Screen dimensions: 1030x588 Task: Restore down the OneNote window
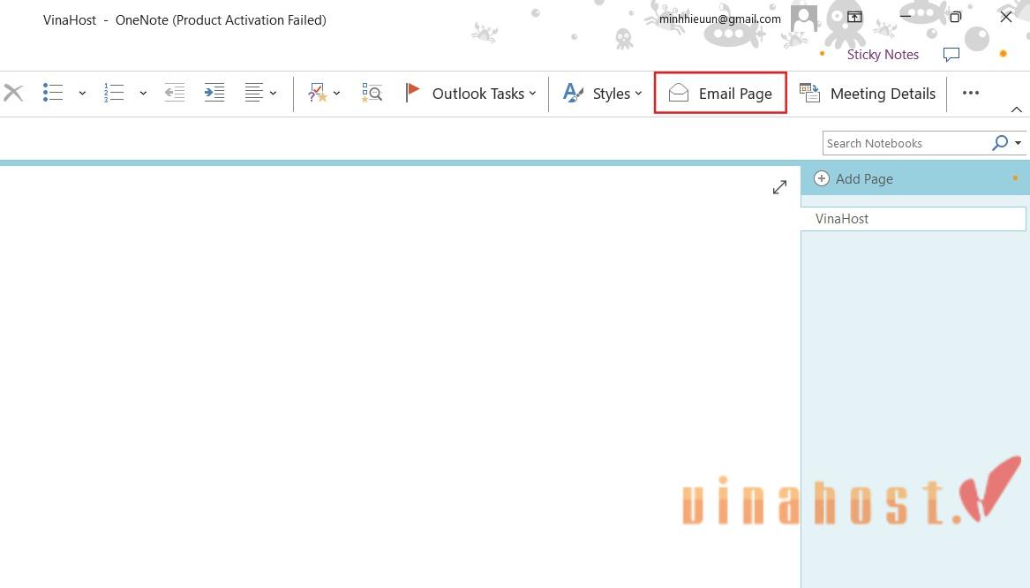(x=956, y=17)
